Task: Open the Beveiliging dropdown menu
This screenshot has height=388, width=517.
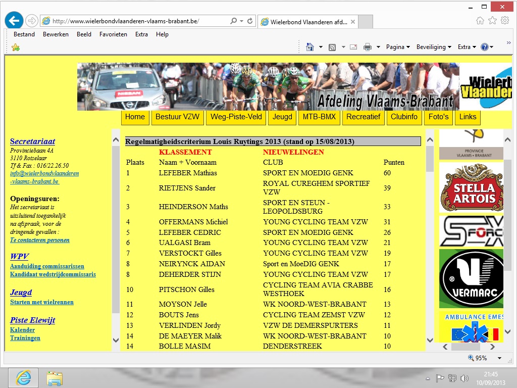Action: 434,47
